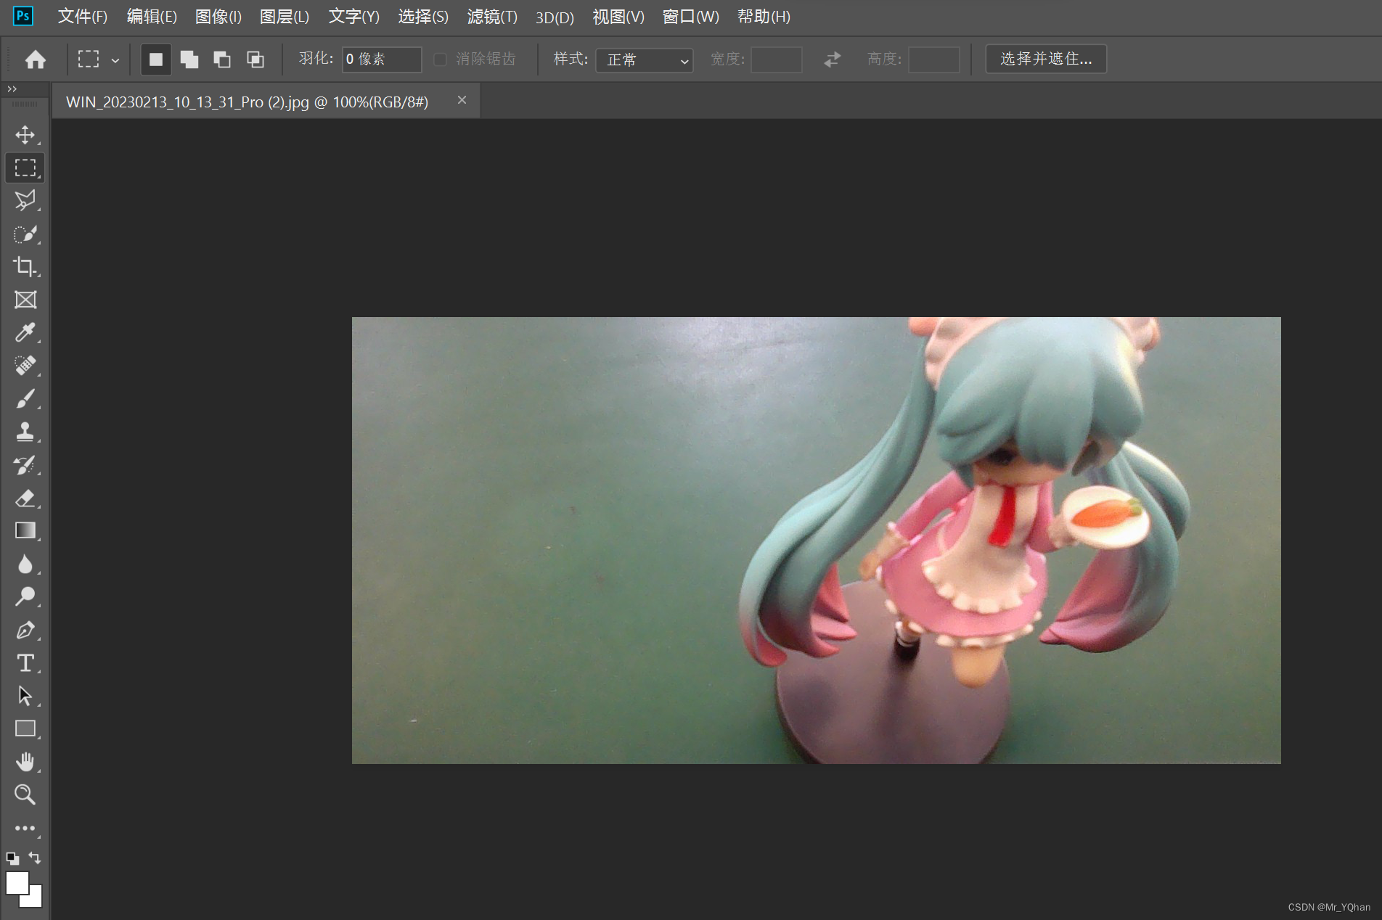This screenshot has height=920, width=1382.
Task: Select the Polygonal Lasso tool
Action: pyautogui.click(x=25, y=200)
